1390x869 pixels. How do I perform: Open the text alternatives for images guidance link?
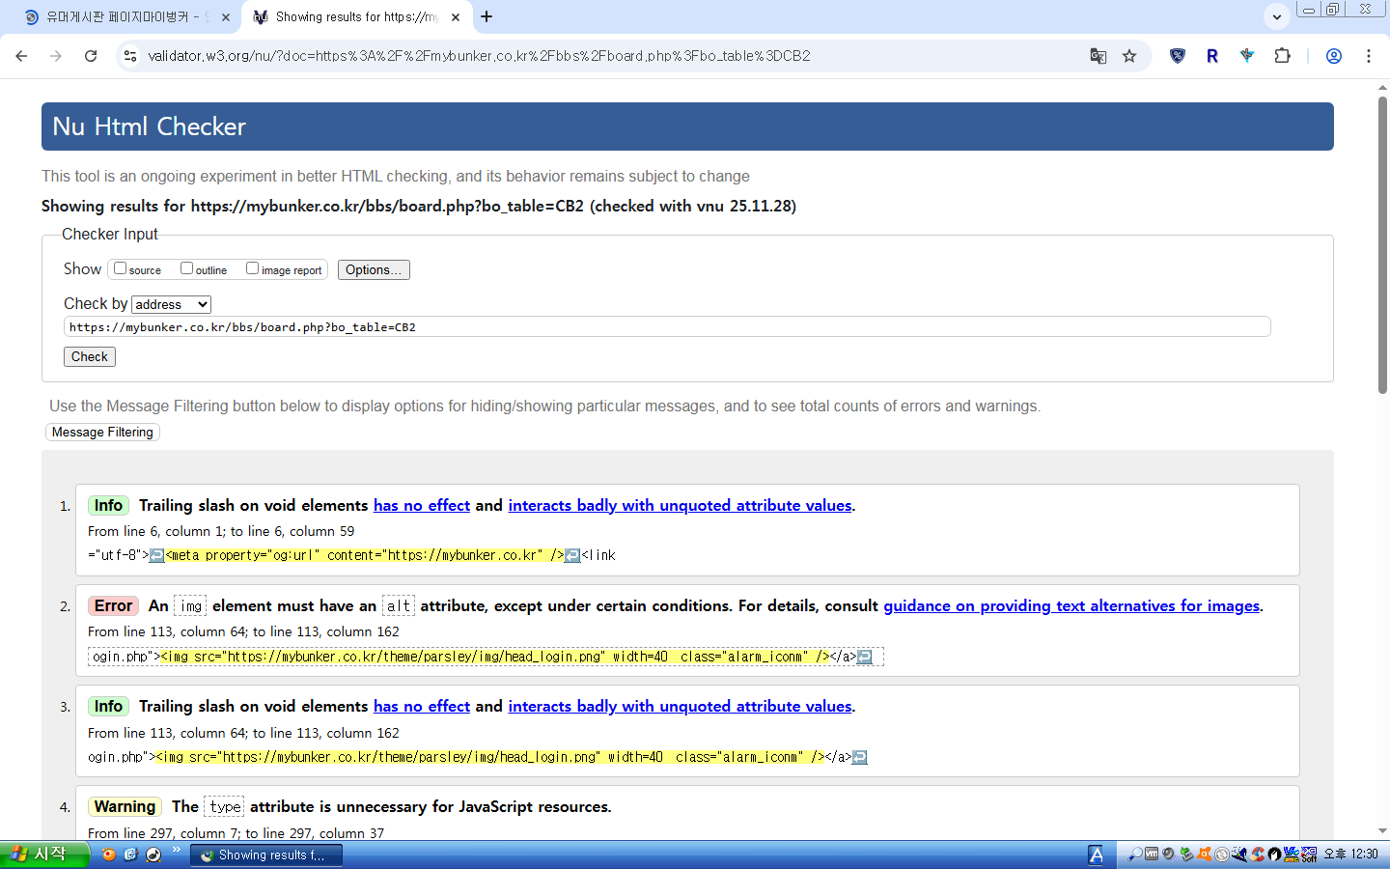pos(1070,605)
